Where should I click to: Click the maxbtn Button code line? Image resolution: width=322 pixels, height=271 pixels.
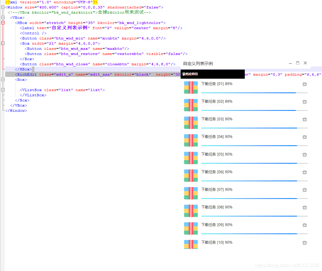click(x=77, y=49)
